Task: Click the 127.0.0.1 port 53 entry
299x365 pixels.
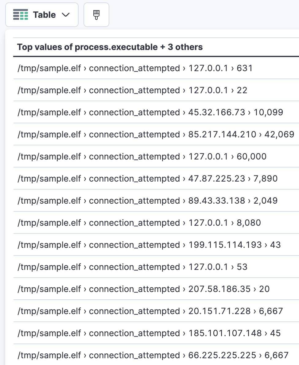Action: click(x=132, y=267)
